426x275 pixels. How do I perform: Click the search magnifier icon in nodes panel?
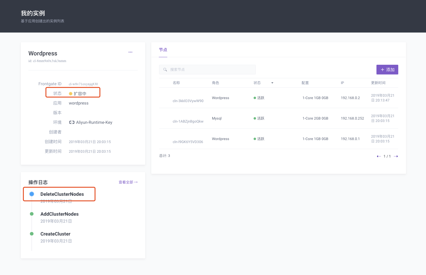point(165,69)
